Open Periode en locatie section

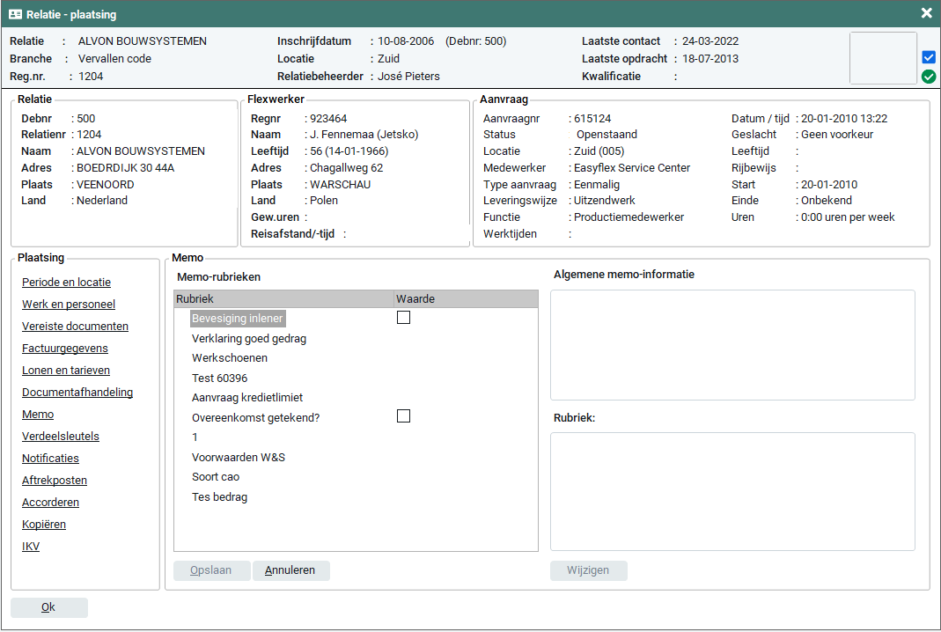click(66, 283)
